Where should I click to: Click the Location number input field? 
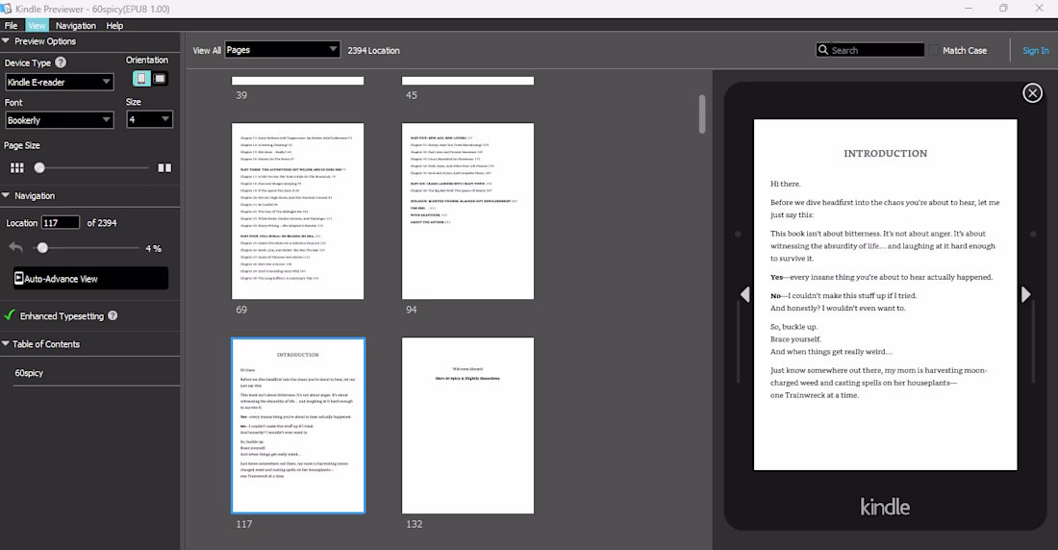tap(60, 222)
